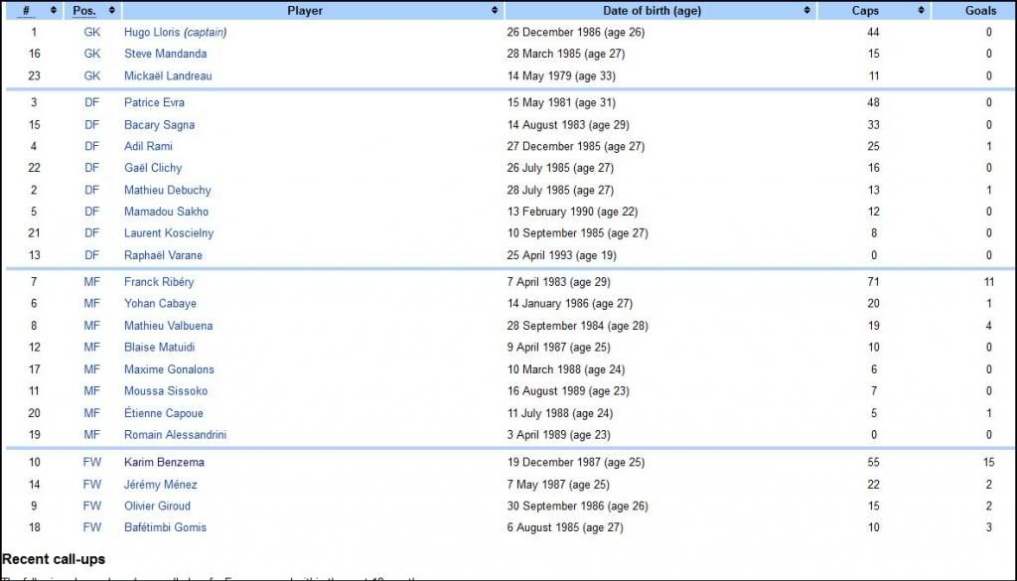The width and height of the screenshot is (1017, 581).
Task: Open Steve Mandanda link
Action: tap(166, 54)
